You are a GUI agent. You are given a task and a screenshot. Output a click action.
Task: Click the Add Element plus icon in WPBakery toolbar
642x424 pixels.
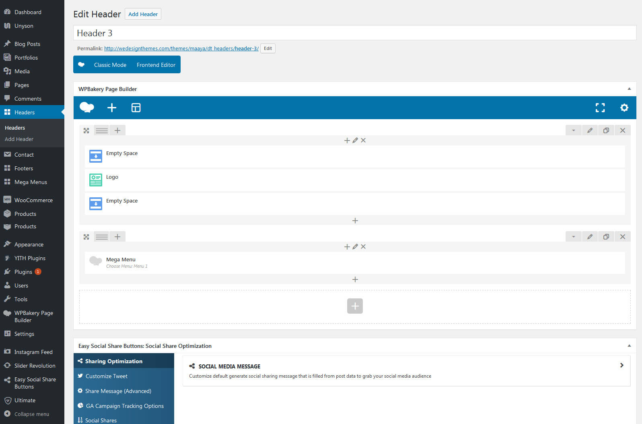(112, 108)
